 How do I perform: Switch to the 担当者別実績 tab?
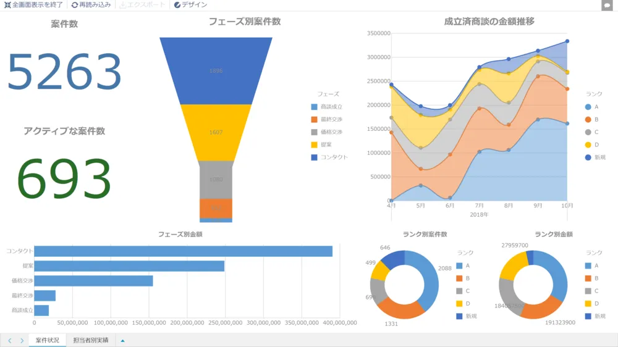[91, 340]
